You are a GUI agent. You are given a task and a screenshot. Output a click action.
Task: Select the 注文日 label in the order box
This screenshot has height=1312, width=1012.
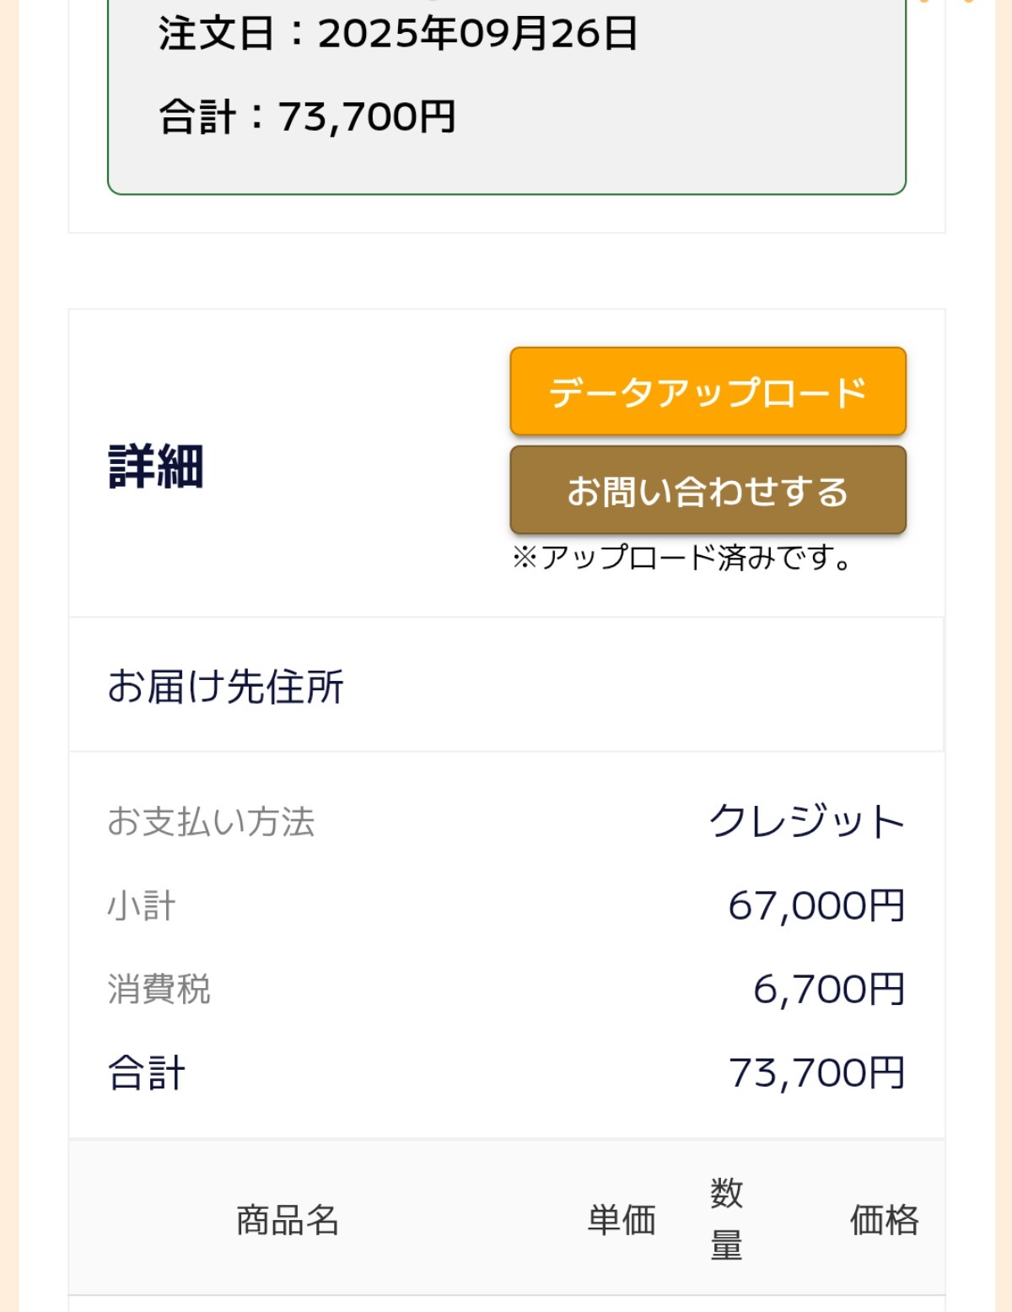point(216,34)
